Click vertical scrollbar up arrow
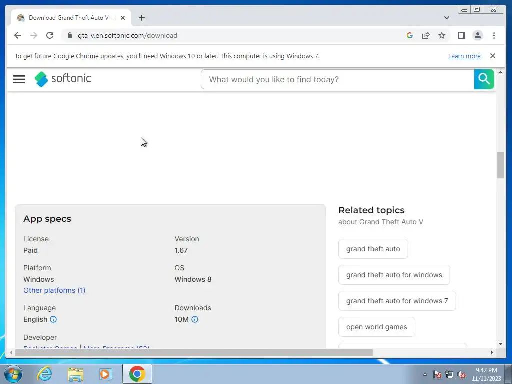This screenshot has width=512, height=384. [x=500, y=72]
